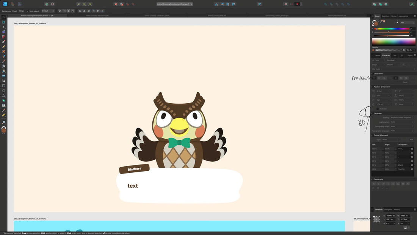Select the Crop tool
The image size is (417, 235).
point(3,81)
